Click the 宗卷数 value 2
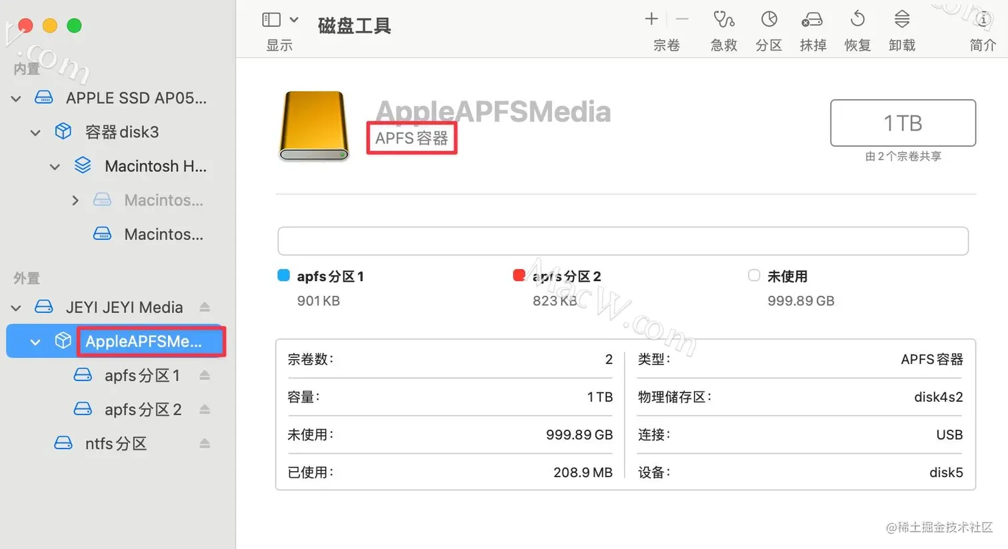The image size is (1008, 549). 609,360
